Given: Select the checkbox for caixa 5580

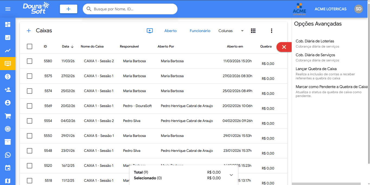Looking at the screenshot, I should 30,61.
